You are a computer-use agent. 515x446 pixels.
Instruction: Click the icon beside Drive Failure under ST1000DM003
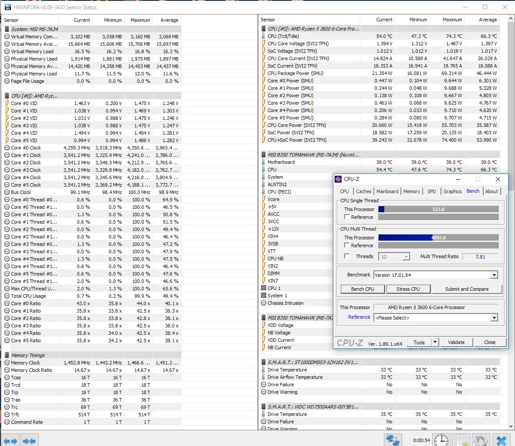tap(264, 385)
